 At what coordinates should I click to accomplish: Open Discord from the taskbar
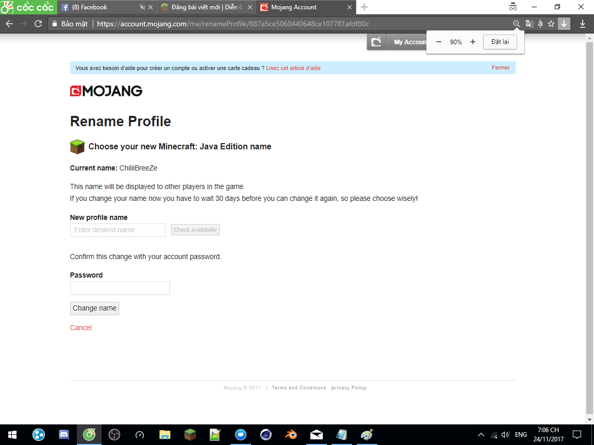[64, 435]
